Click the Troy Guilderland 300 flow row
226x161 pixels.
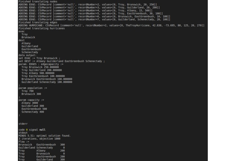click(x=42, y=160)
